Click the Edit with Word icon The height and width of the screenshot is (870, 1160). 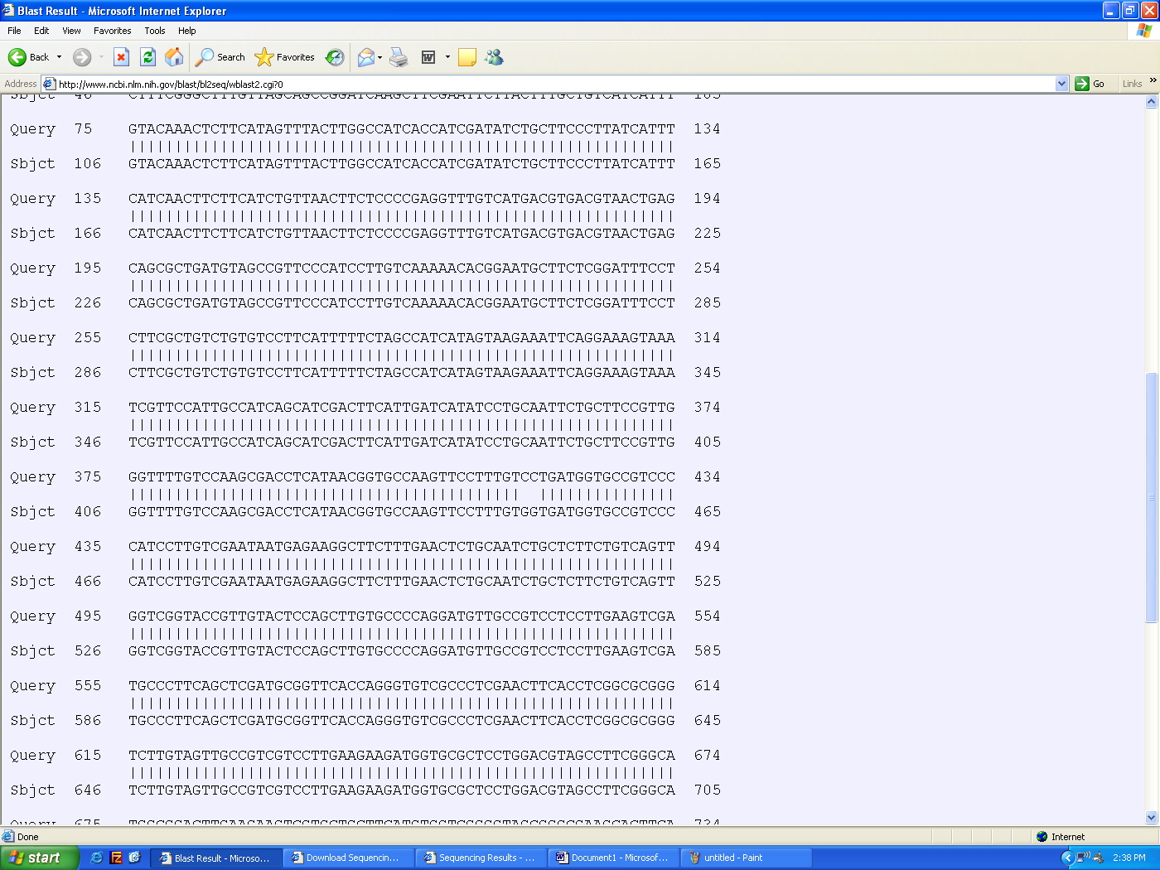[428, 57]
